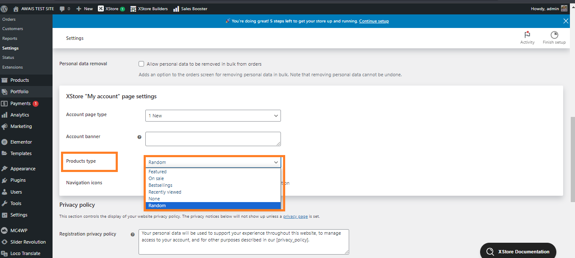Click into the Account banner textarea
The width and height of the screenshot is (575, 258).
pyautogui.click(x=213, y=139)
